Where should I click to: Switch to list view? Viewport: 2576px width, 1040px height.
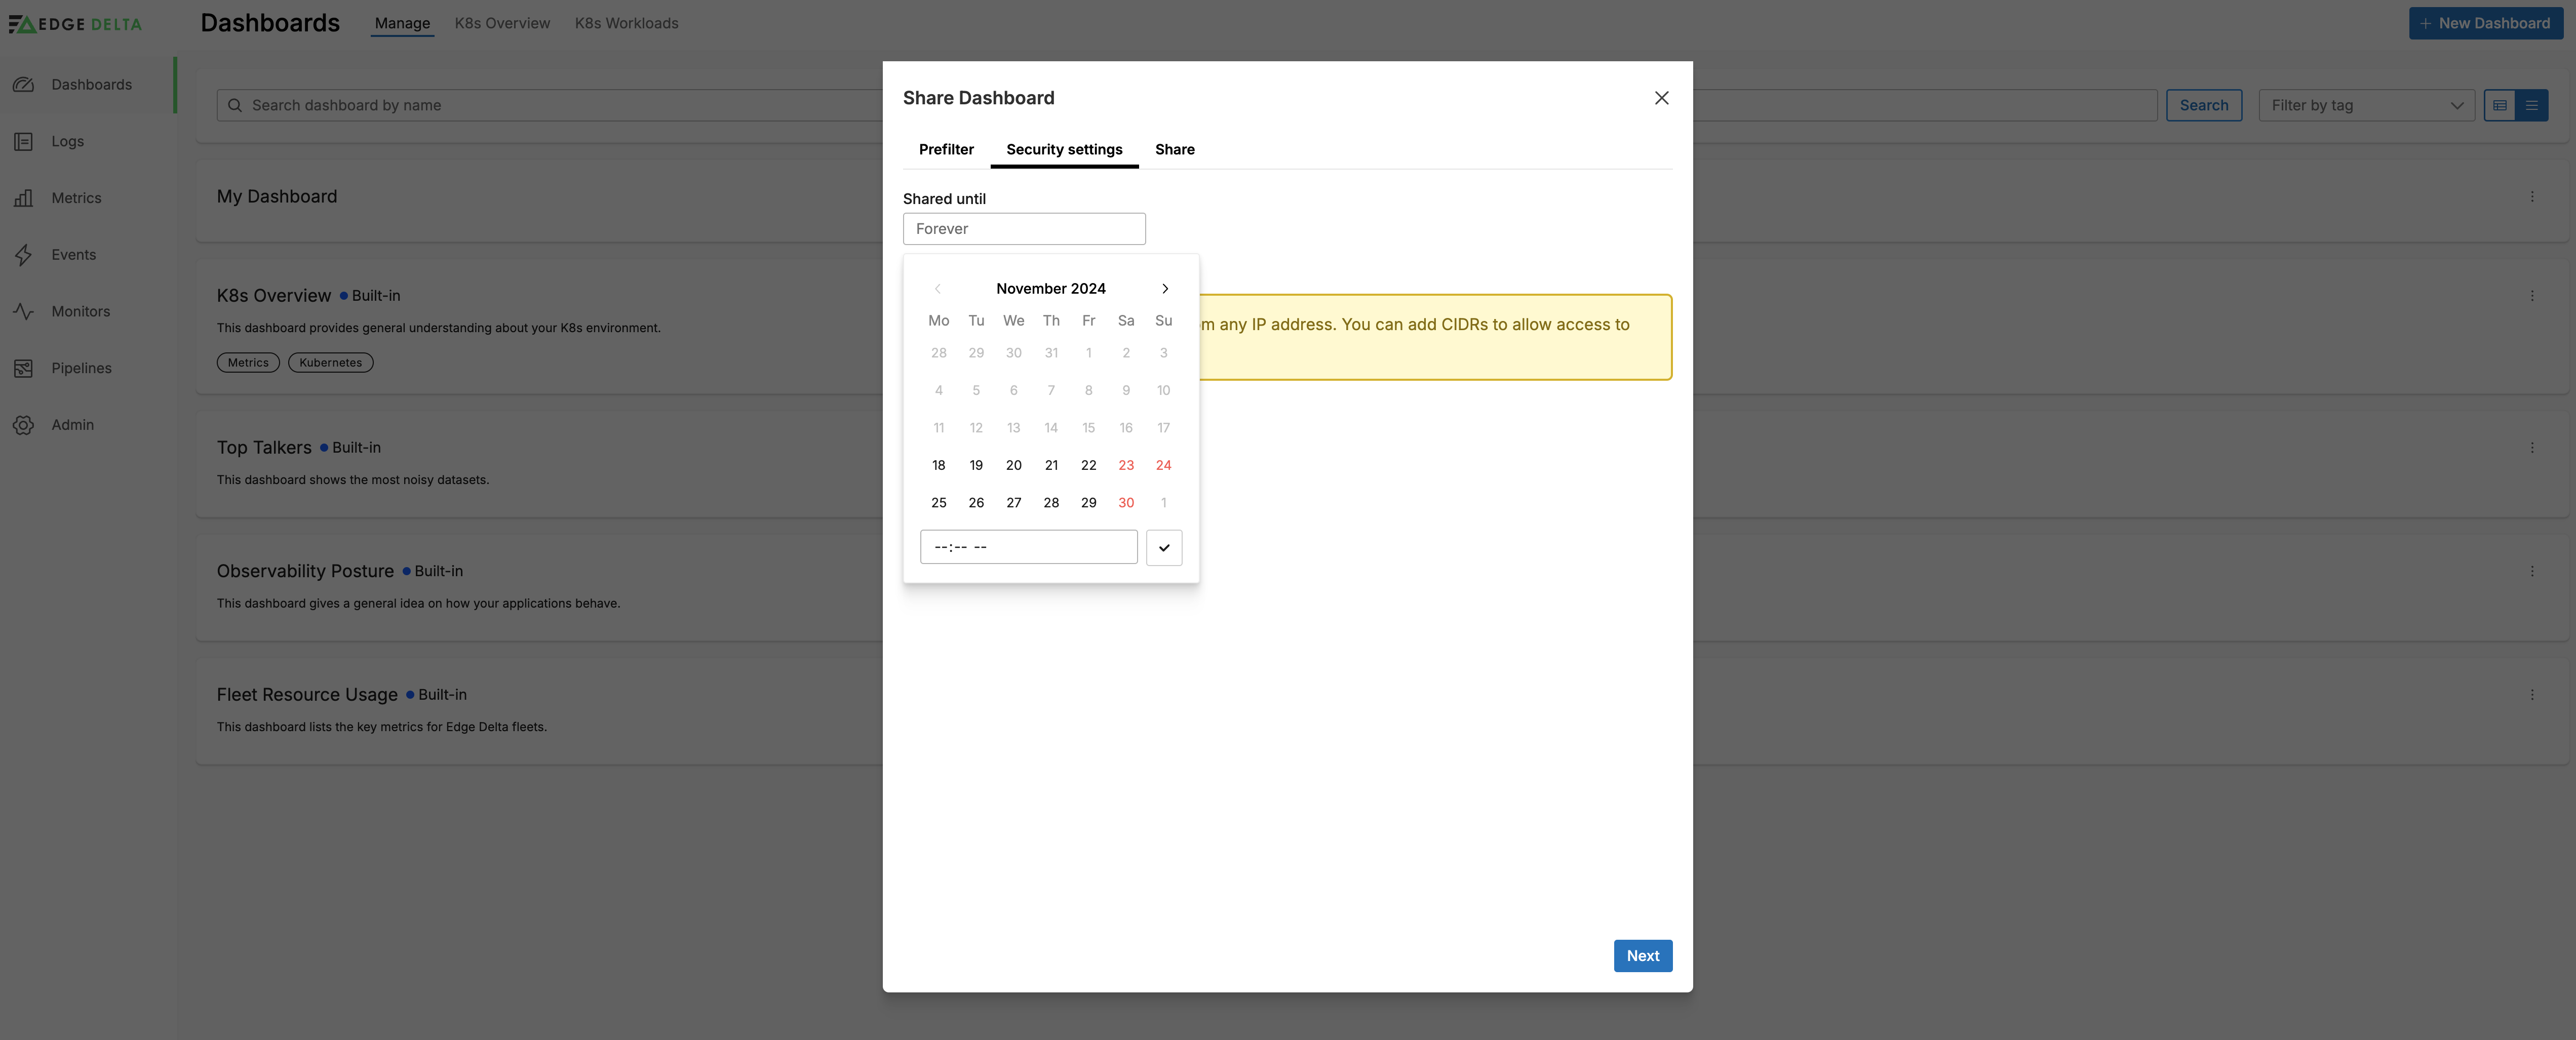tap(2531, 105)
